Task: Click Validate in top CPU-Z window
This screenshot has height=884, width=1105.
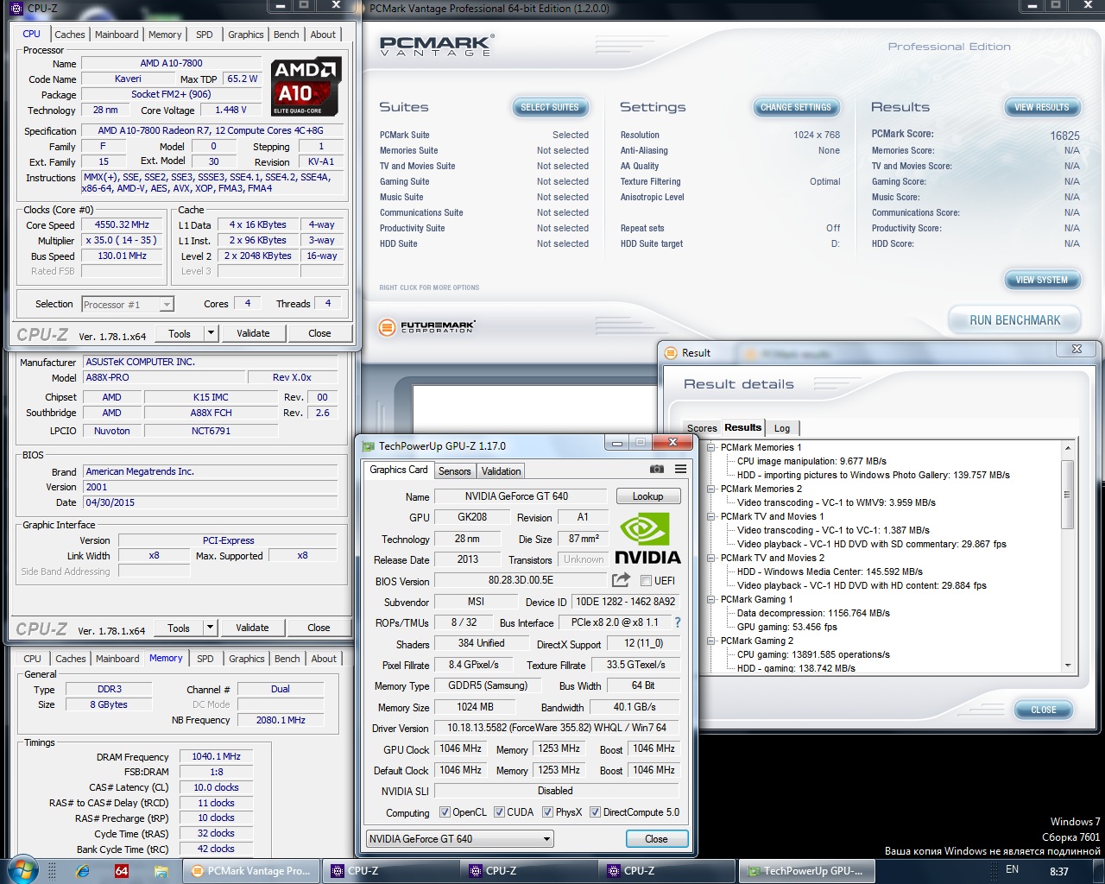Action: tap(253, 333)
